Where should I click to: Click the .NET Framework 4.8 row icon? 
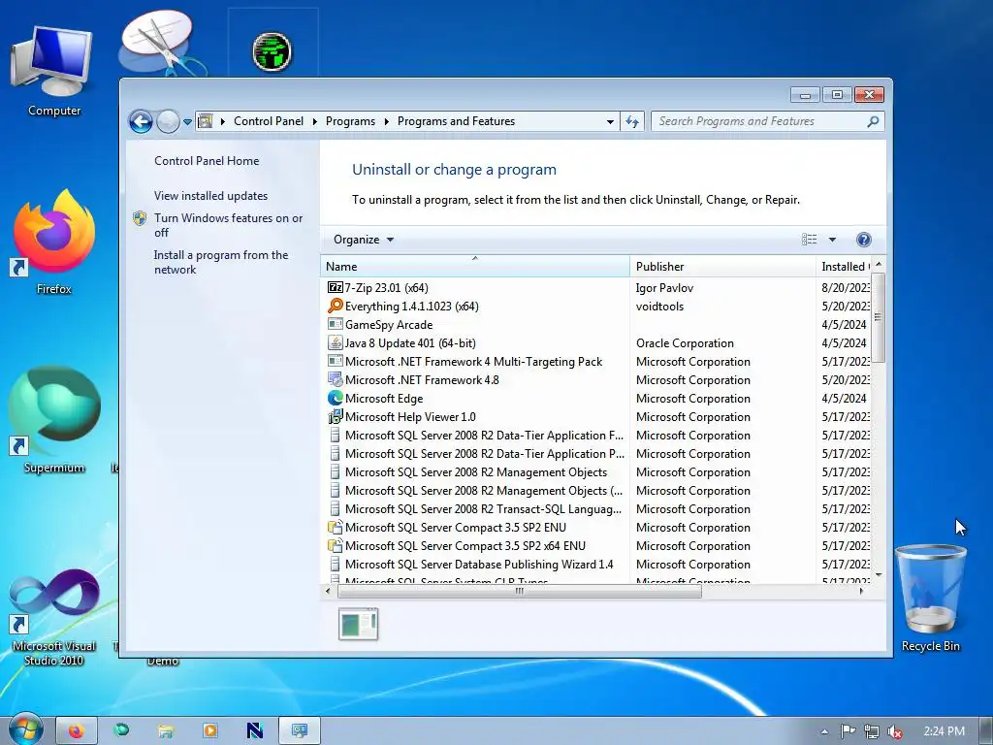point(335,379)
